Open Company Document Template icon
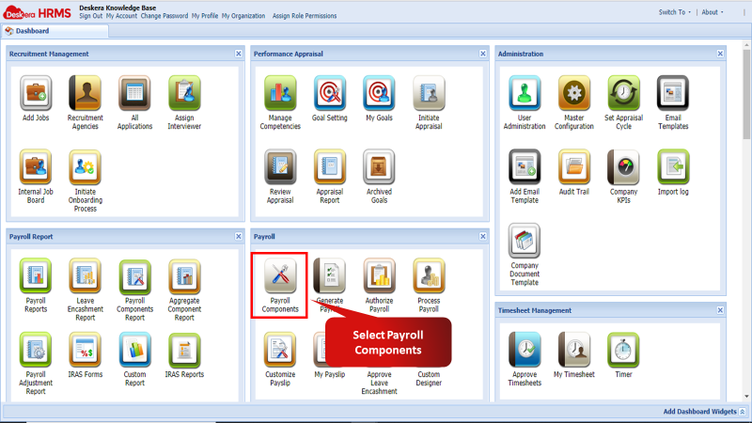Image resolution: width=752 pixels, height=423 pixels. click(525, 241)
